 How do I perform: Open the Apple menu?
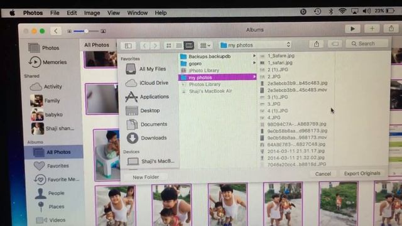pos(12,13)
